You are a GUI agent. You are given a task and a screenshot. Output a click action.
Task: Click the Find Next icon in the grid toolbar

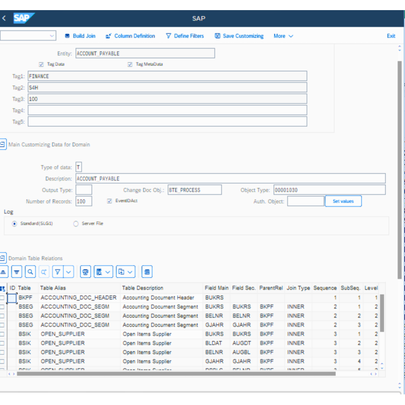44,271
